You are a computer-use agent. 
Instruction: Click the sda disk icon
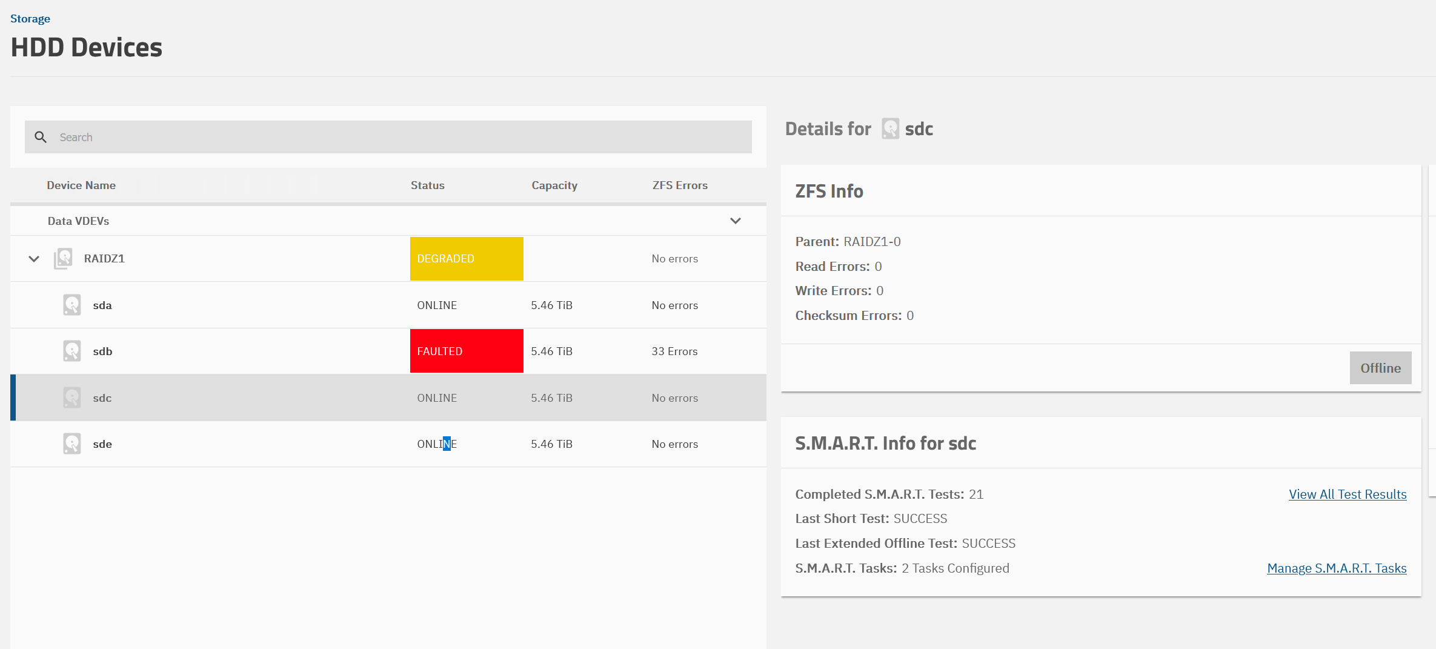click(72, 305)
